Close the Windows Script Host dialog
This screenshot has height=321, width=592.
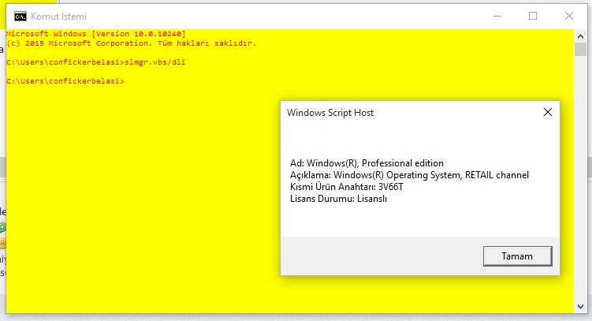pos(547,113)
